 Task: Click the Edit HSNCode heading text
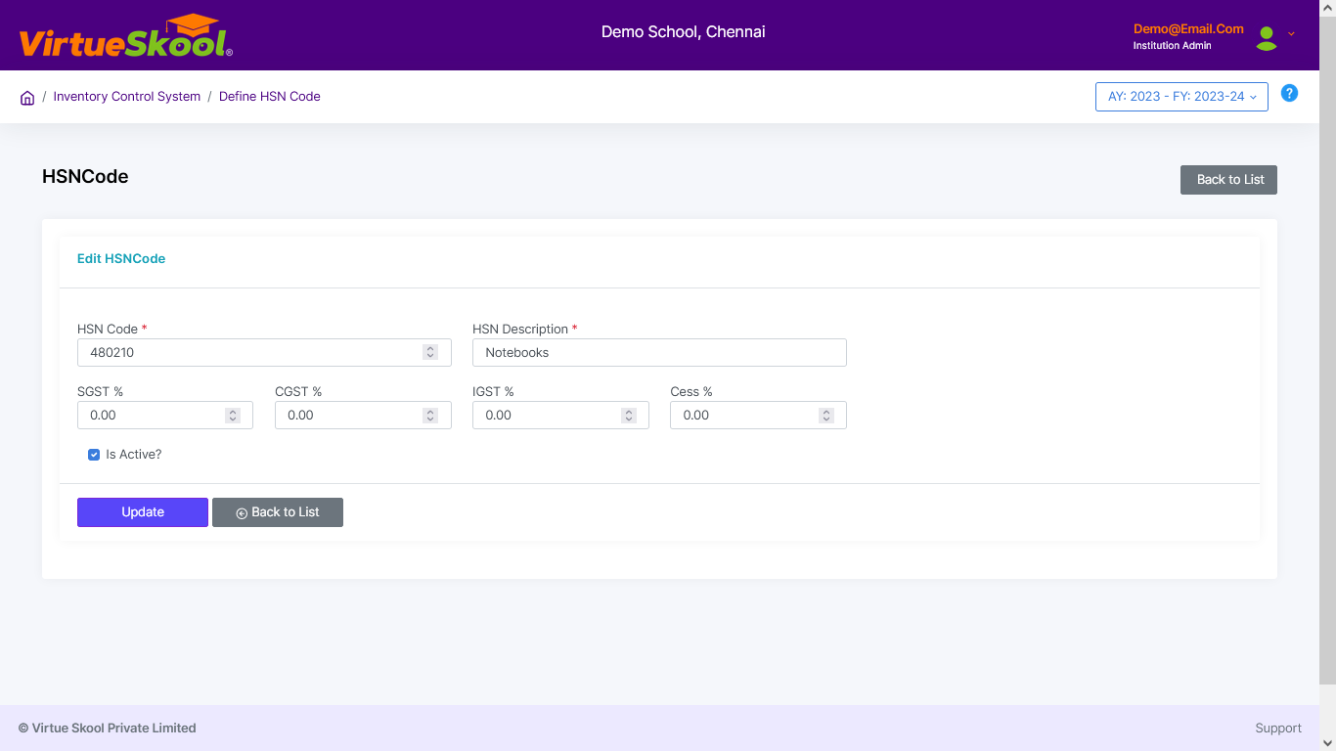tap(121, 259)
